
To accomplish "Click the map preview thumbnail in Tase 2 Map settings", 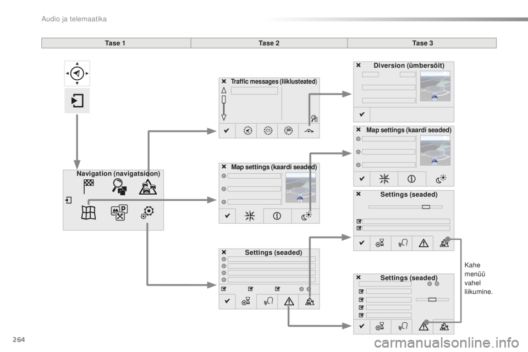I will [301, 188].
